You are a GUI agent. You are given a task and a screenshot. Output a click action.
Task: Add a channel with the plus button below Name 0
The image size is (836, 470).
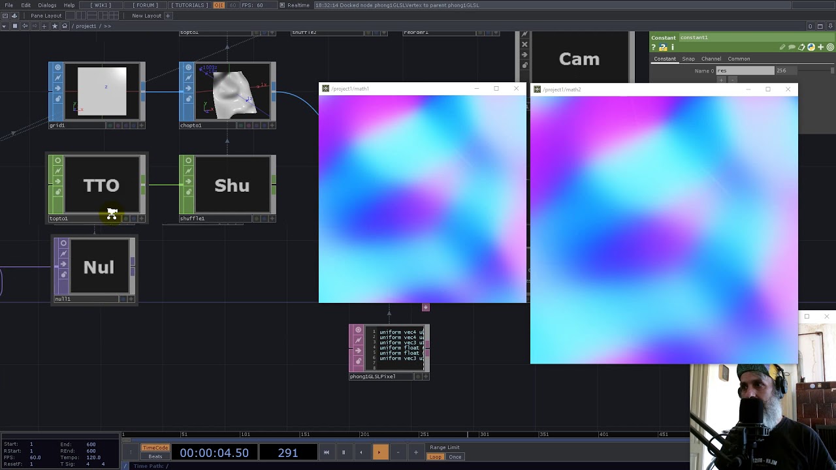point(721,80)
